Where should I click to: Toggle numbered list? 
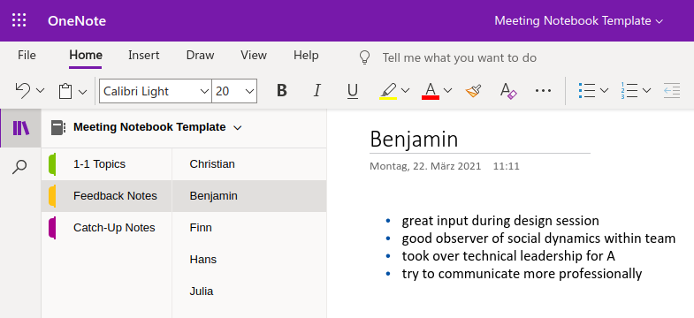point(629,91)
